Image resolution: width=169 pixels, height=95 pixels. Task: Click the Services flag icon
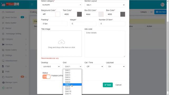click(3, 45)
